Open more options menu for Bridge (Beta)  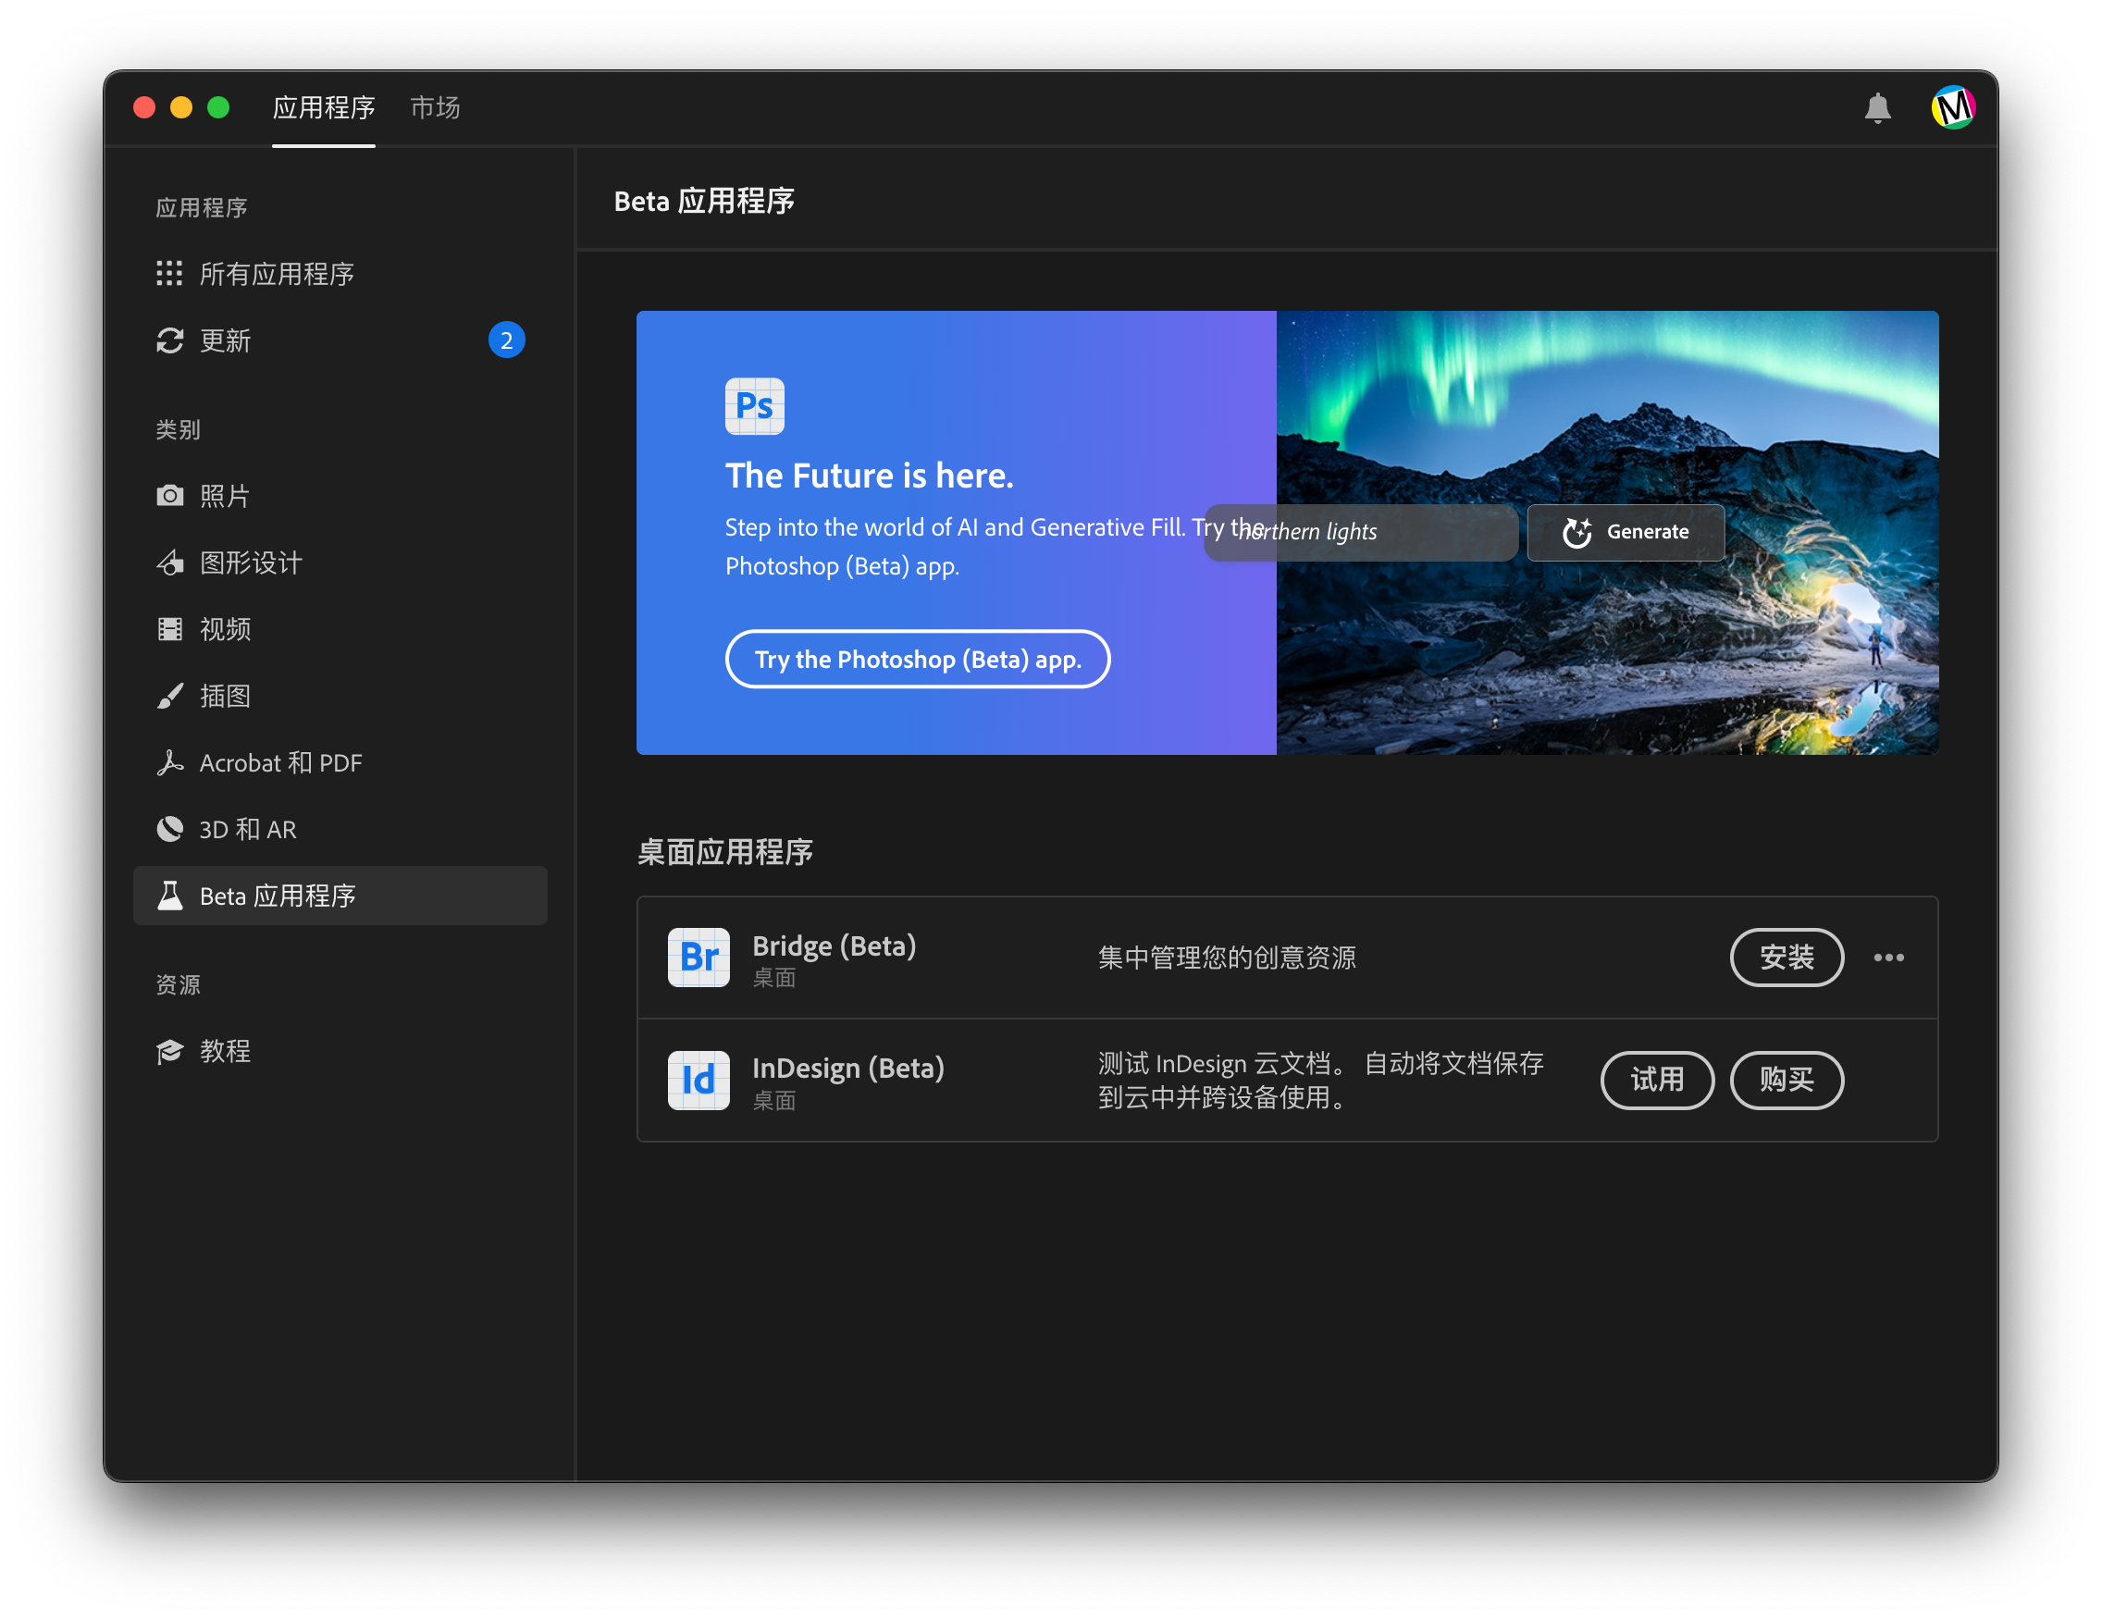pos(1889,958)
